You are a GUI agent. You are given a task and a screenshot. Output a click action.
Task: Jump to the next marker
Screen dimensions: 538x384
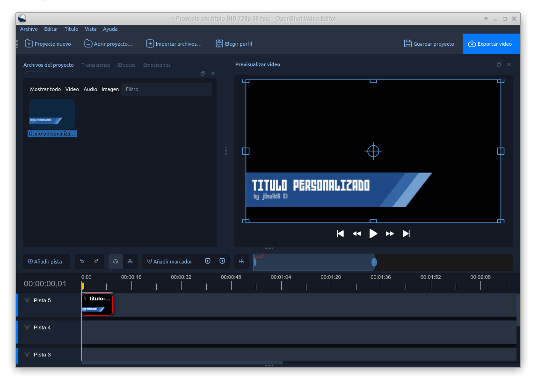(x=222, y=261)
